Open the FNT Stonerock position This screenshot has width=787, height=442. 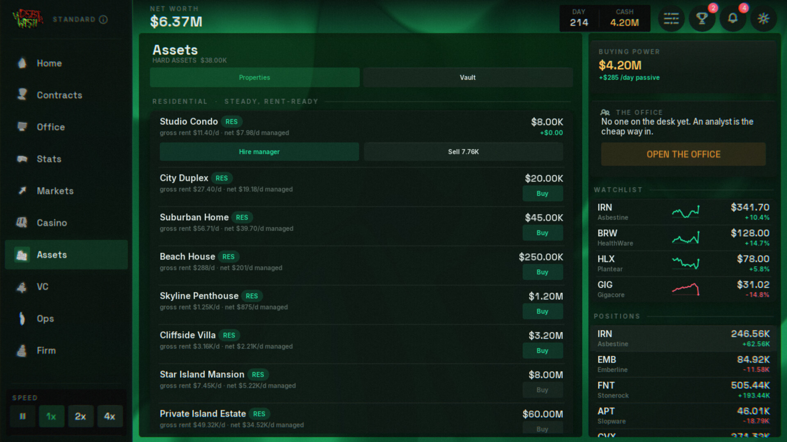pyautogui.click(x=683, y=390)
